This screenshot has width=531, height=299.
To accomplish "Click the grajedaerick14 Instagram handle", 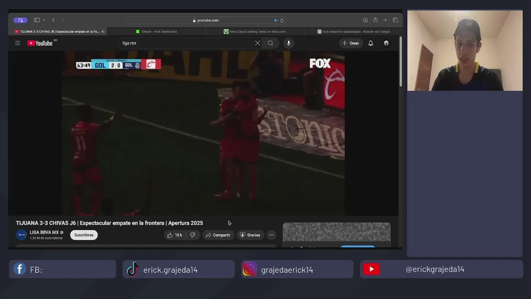I will pyautogui.click(x=287, y=270).
